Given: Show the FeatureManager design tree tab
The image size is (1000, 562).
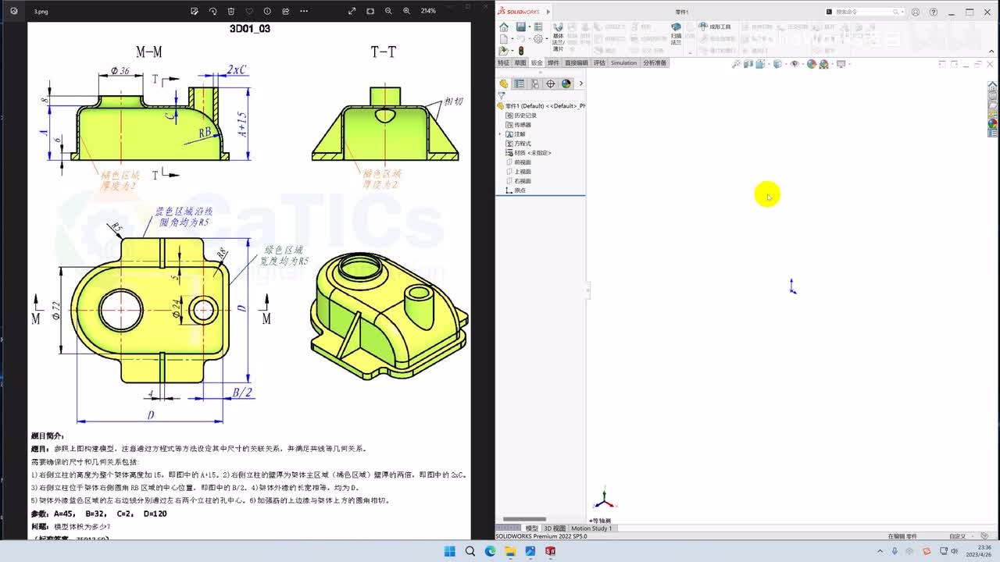Looking at the screenshot, I should [x=504, y=84].
